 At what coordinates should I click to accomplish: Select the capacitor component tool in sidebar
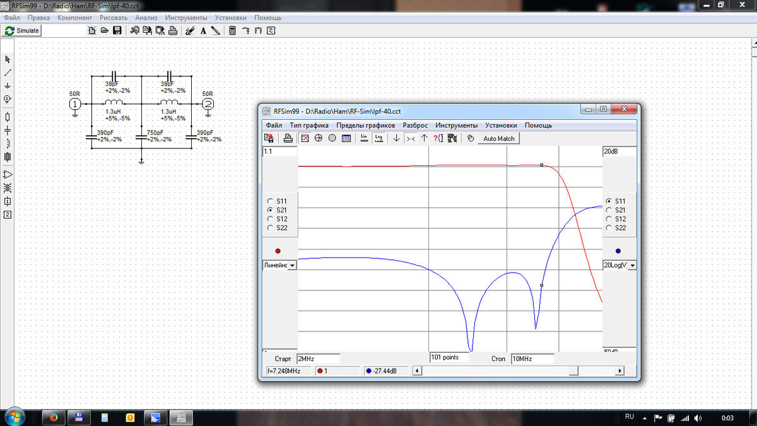(8, 130)
